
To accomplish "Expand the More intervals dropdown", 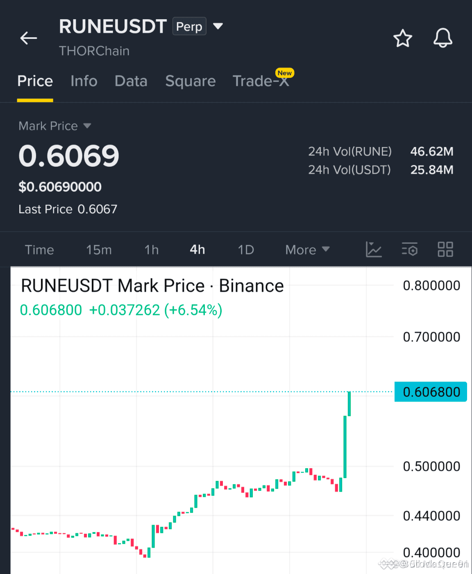I will tap(307, 250).
